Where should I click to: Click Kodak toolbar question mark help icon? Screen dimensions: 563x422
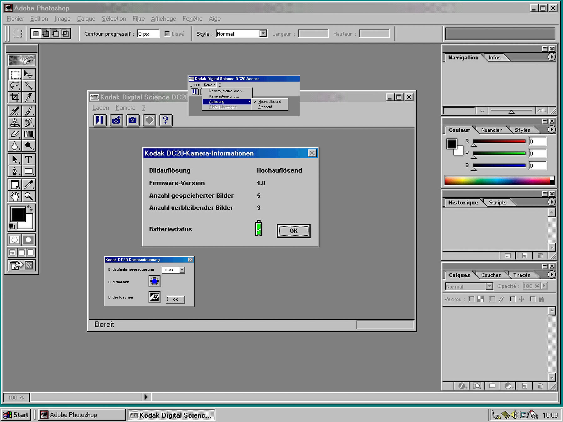tap(166, 120)
